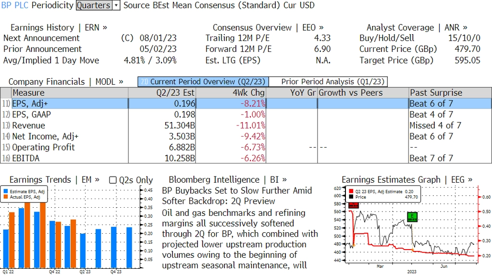Click the Forward 12M P/E value 6.90

coord(322,50)
